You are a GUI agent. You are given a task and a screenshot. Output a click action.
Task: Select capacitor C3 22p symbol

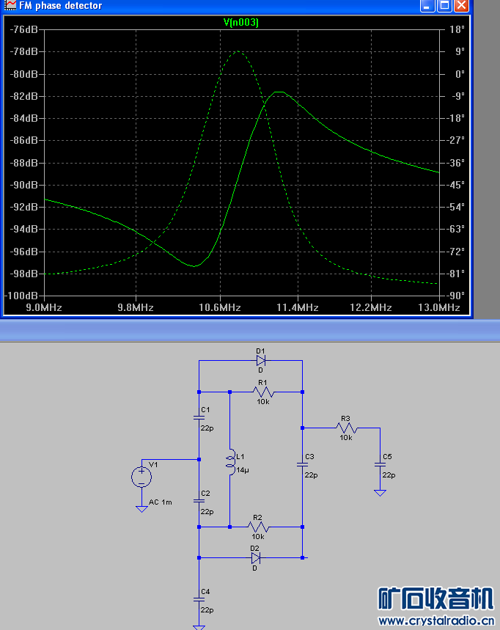(302, 464)
